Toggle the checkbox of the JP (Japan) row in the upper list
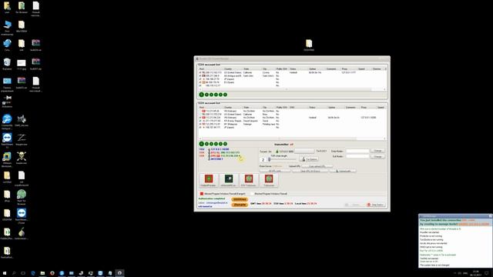Viewport: 493px width, 277px height. (x=200, y=79)
